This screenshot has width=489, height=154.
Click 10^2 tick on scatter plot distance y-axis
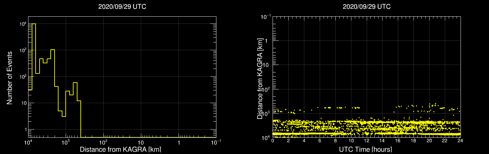tap(266, 89)
